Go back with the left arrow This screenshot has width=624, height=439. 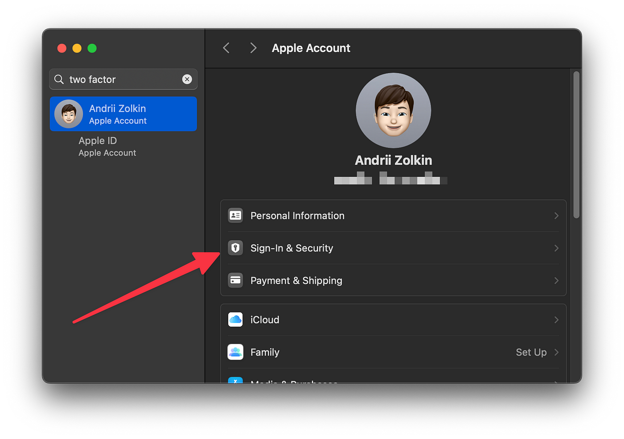pos(226,48)
